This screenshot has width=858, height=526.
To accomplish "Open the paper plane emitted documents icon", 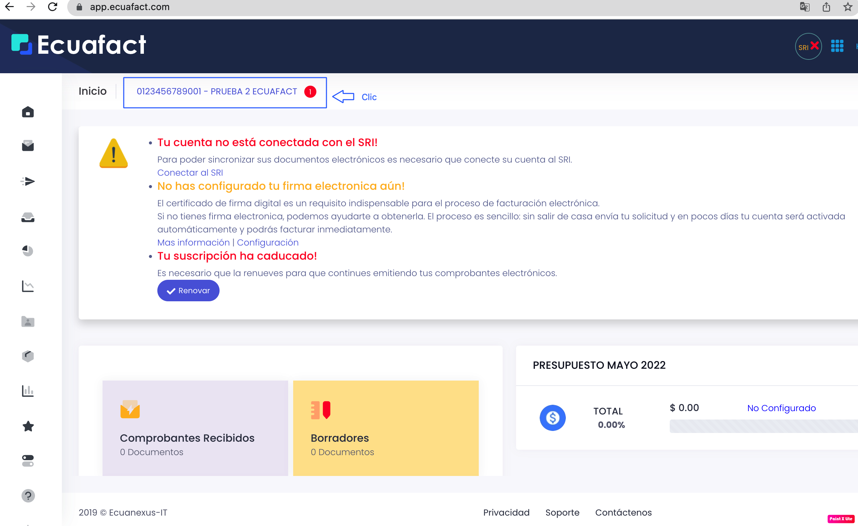I will click(x=28, y=181).
